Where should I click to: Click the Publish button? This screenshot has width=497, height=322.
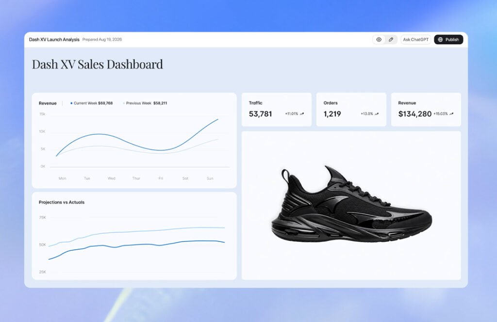point(448,40)
